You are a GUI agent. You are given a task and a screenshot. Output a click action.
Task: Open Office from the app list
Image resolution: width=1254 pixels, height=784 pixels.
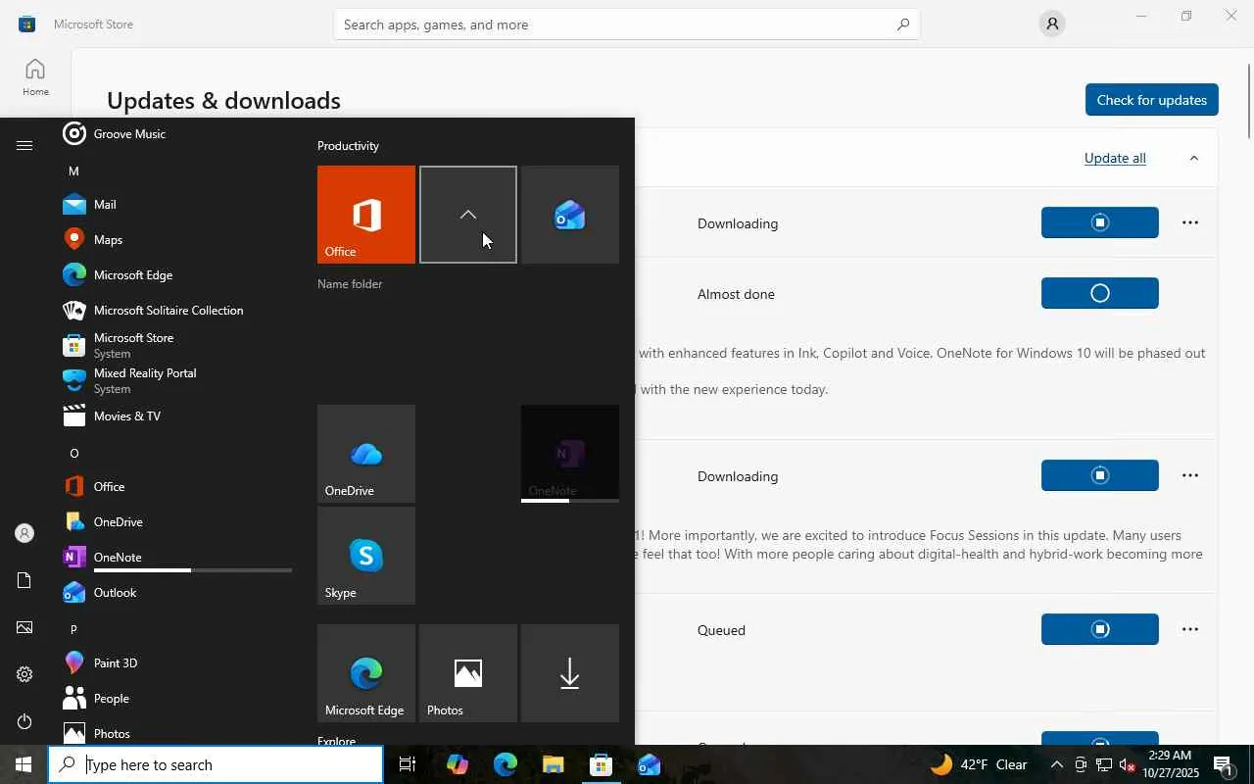[x=176, y=486]
